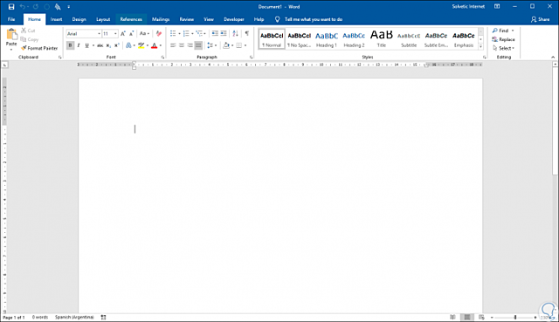The image size is (559, 322).
Task: Expand the Styles gallery More arrow
Action: click(480, 46)
